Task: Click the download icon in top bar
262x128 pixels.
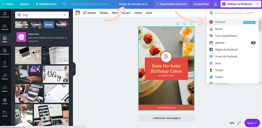Action: tap(216, 4)
